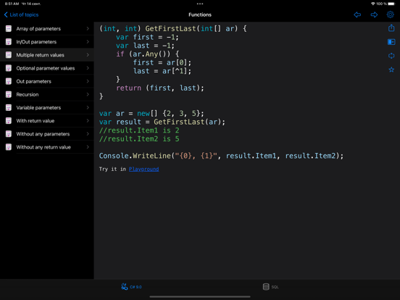Image resolution: width=400 pixels, height=300 pixels.
Task: Click the Out parameters document icon
Action: coord(9,81)
